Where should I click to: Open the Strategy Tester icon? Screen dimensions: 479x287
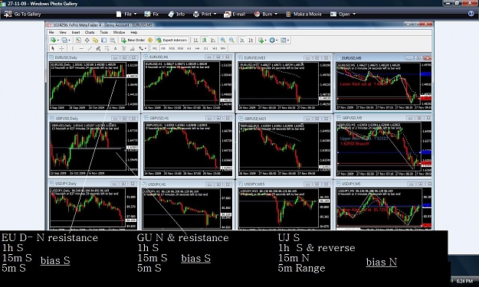[x=113, y=40]
